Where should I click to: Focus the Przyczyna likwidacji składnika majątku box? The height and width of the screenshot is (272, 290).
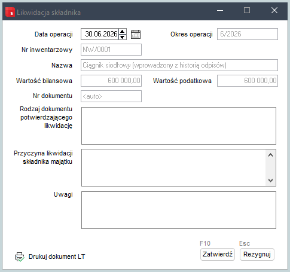(173, 167)
